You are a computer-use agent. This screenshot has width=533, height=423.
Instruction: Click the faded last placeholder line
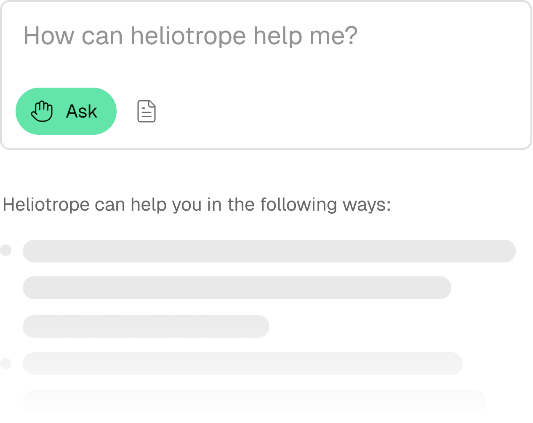click(254, 401)
